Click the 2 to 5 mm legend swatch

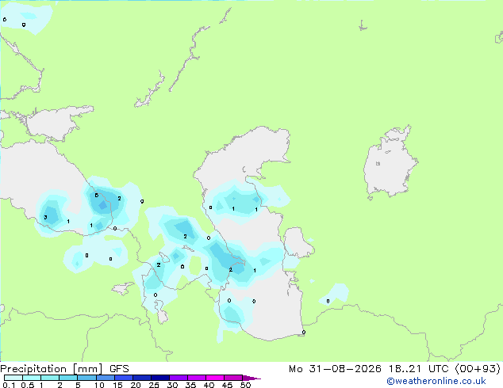tap(68, 378)
